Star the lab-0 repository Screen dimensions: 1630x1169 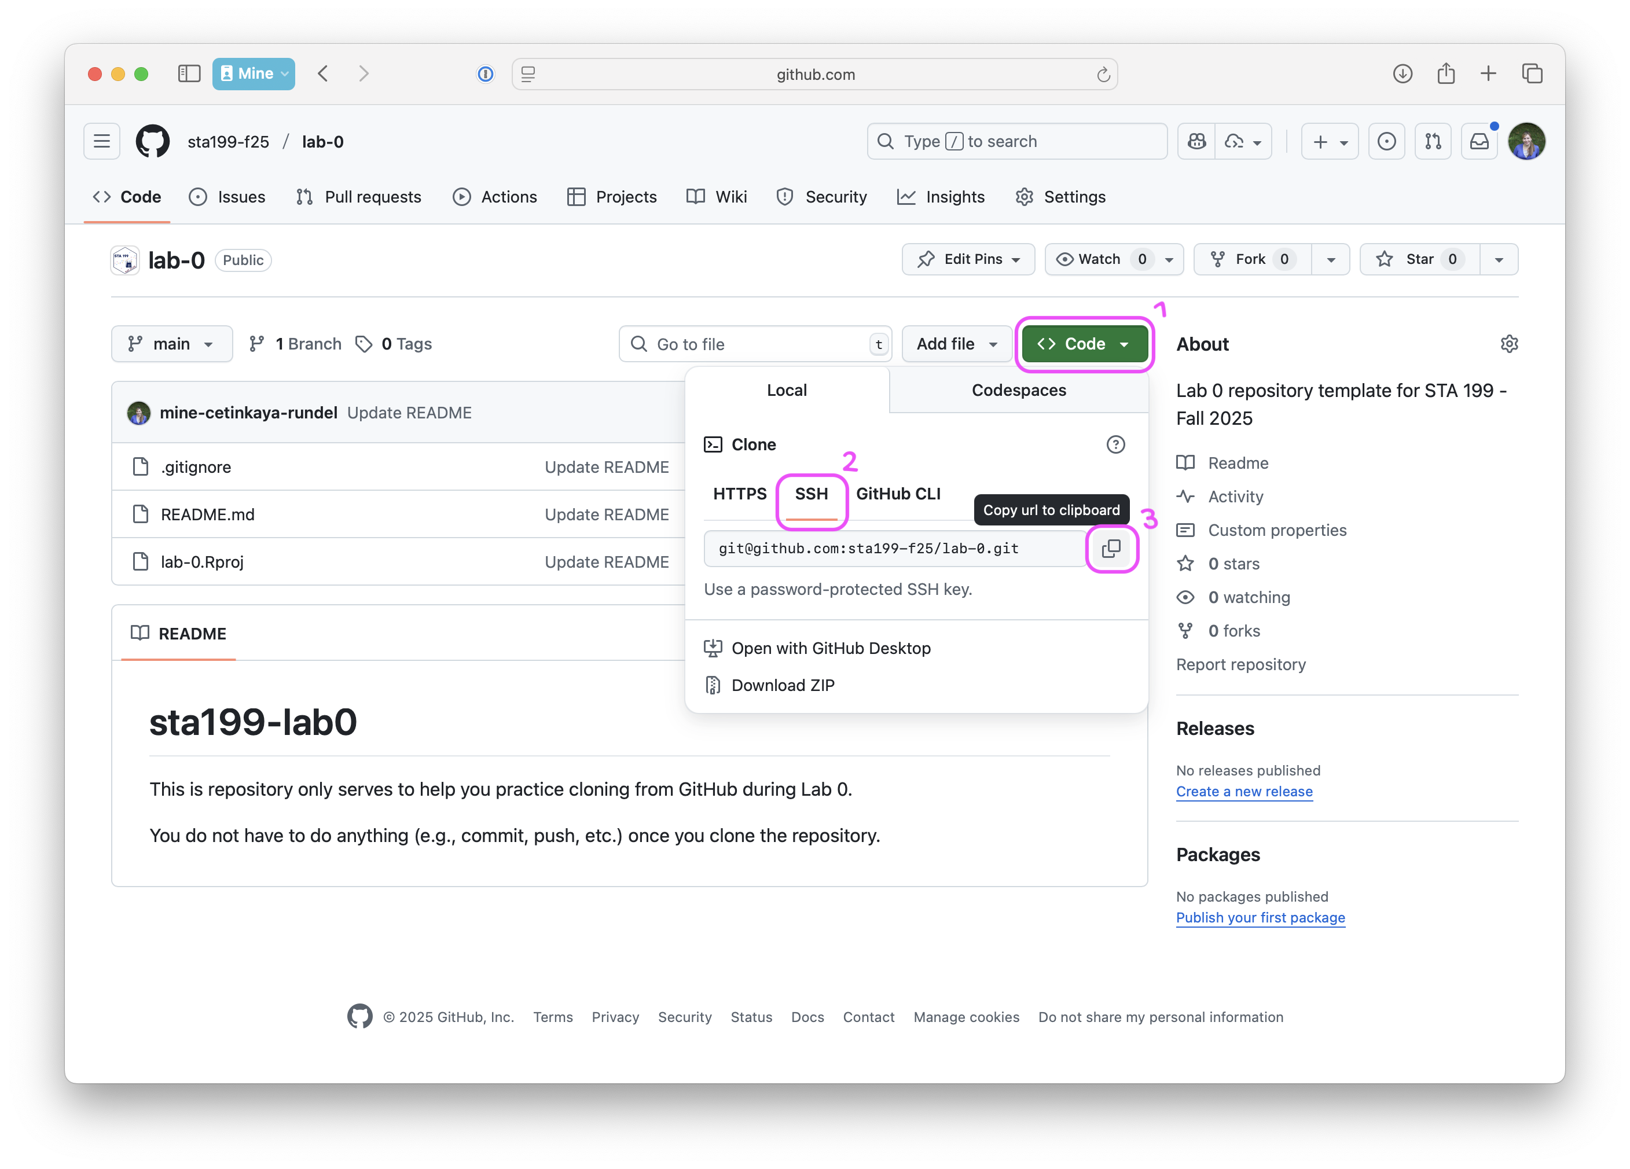point(1418,259)
